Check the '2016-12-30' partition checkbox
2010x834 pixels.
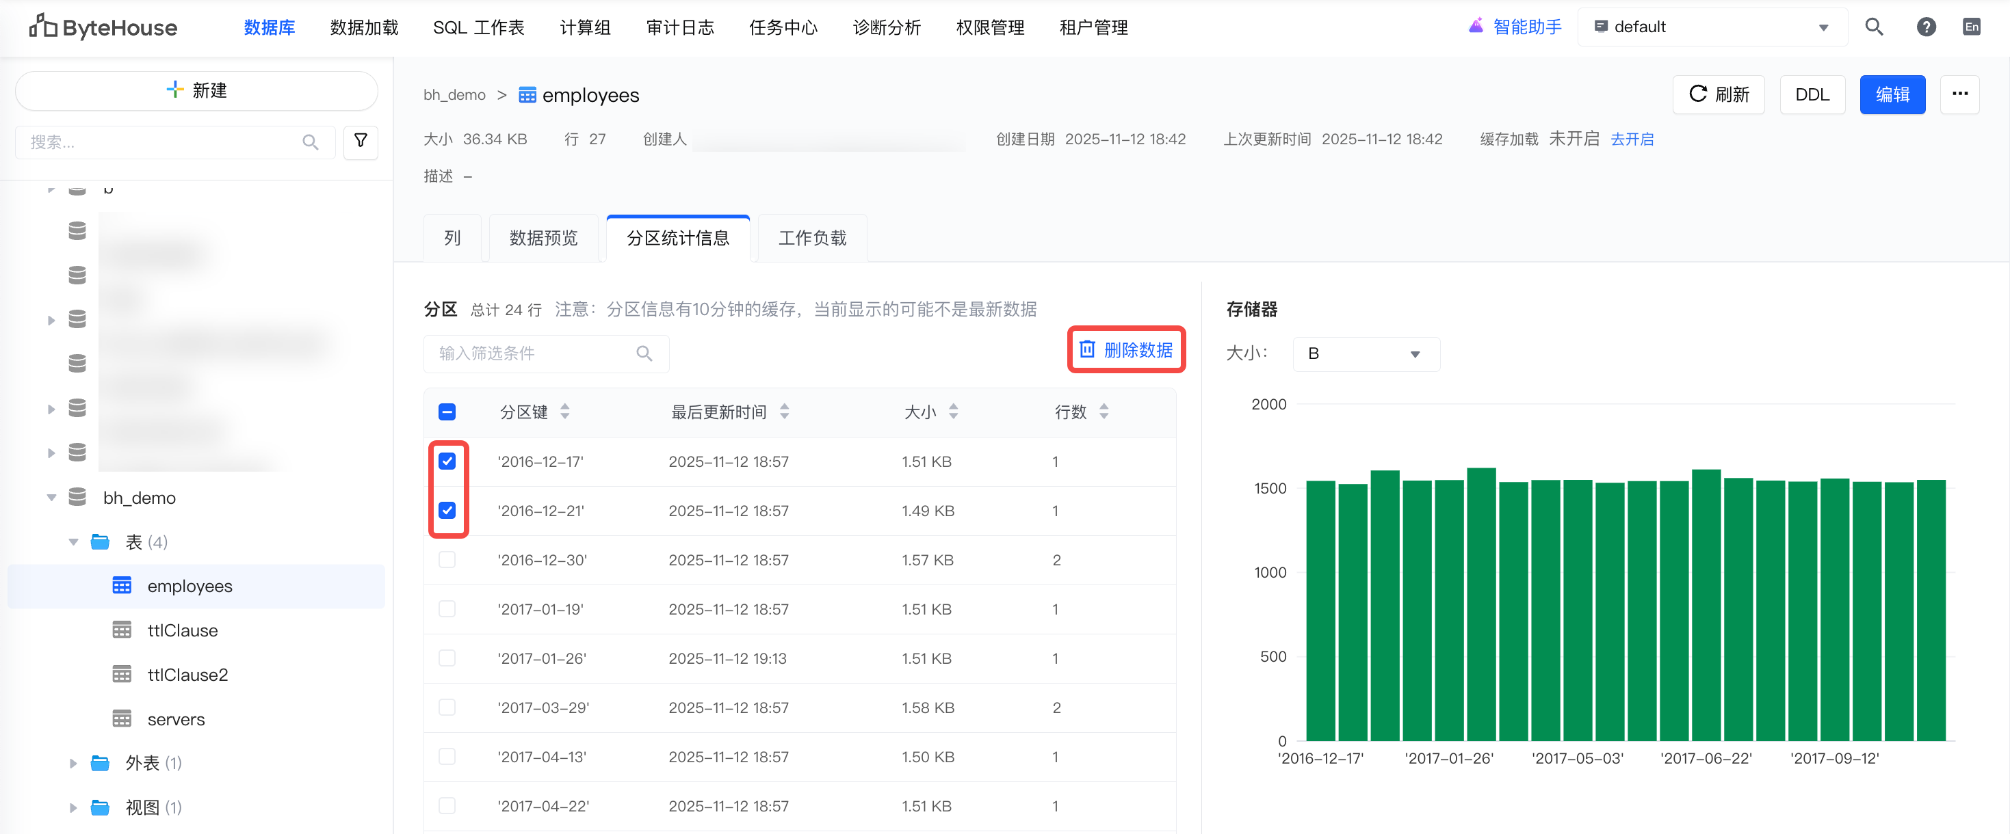coord(447,560)
